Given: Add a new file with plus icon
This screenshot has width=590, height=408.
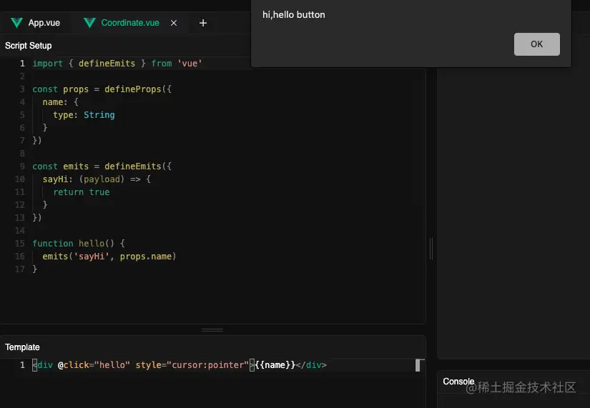Looking at the screenshot, I should [x=203, y=23].
